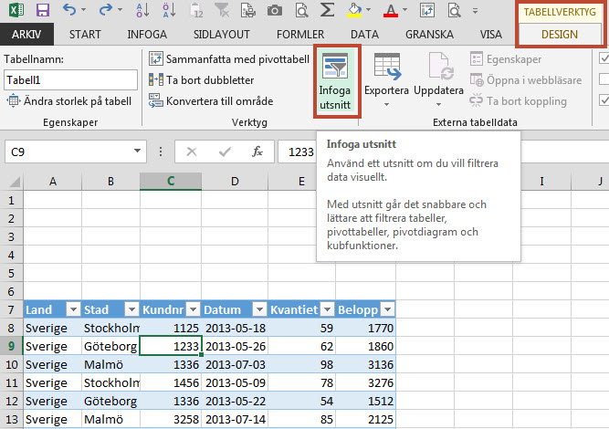Select the DESIGN tab under Tabellverktyg

click(560, 34)
